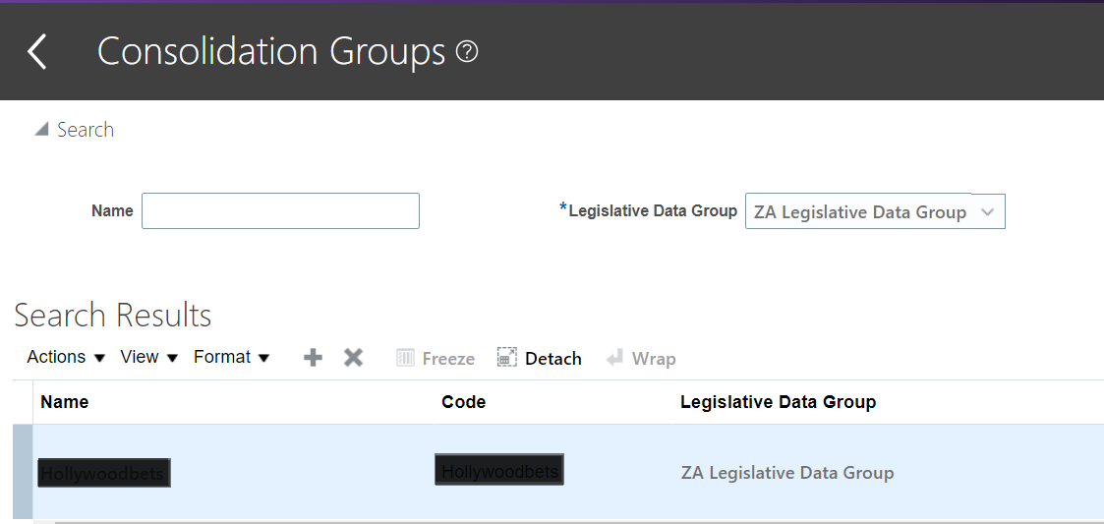Sort by the Name column header

pyautogui.click(x=64, y=402)
